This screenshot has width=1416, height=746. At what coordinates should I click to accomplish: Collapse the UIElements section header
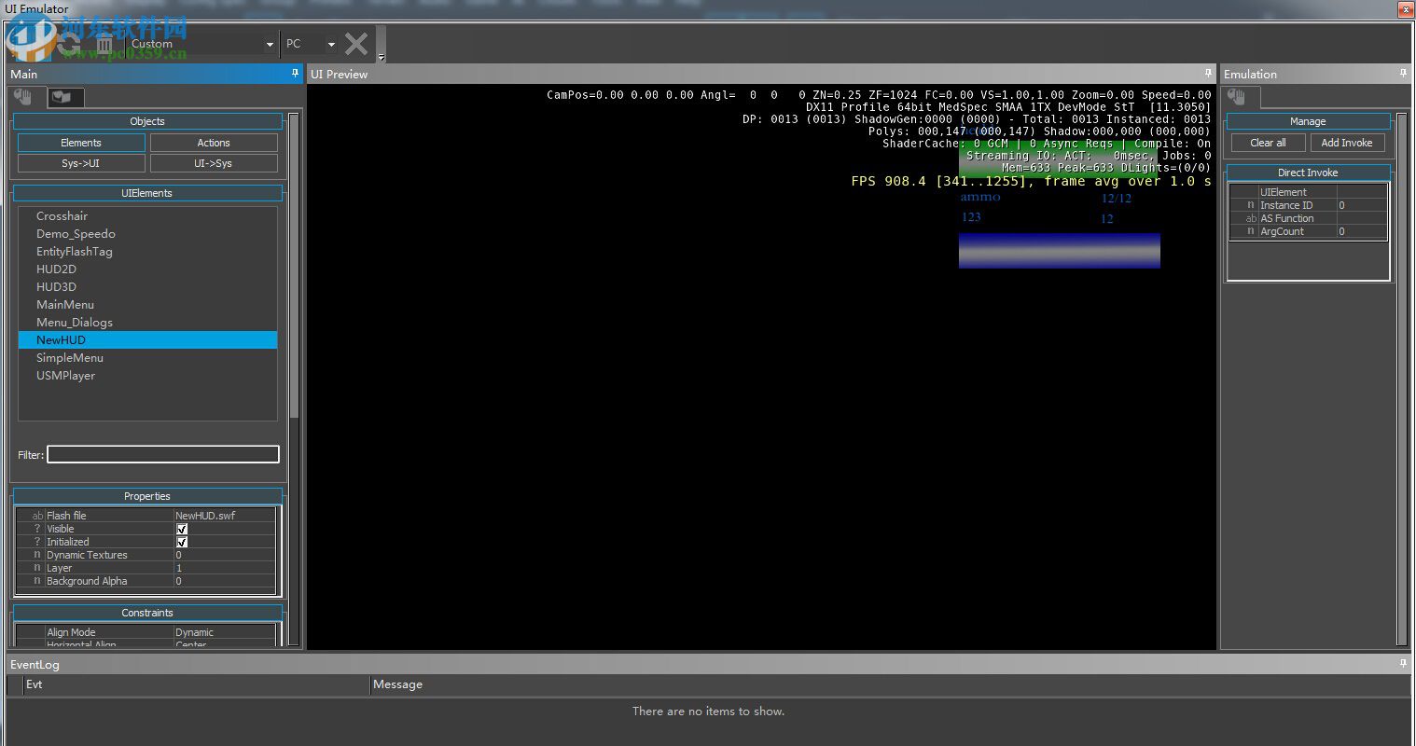[147, 193]
